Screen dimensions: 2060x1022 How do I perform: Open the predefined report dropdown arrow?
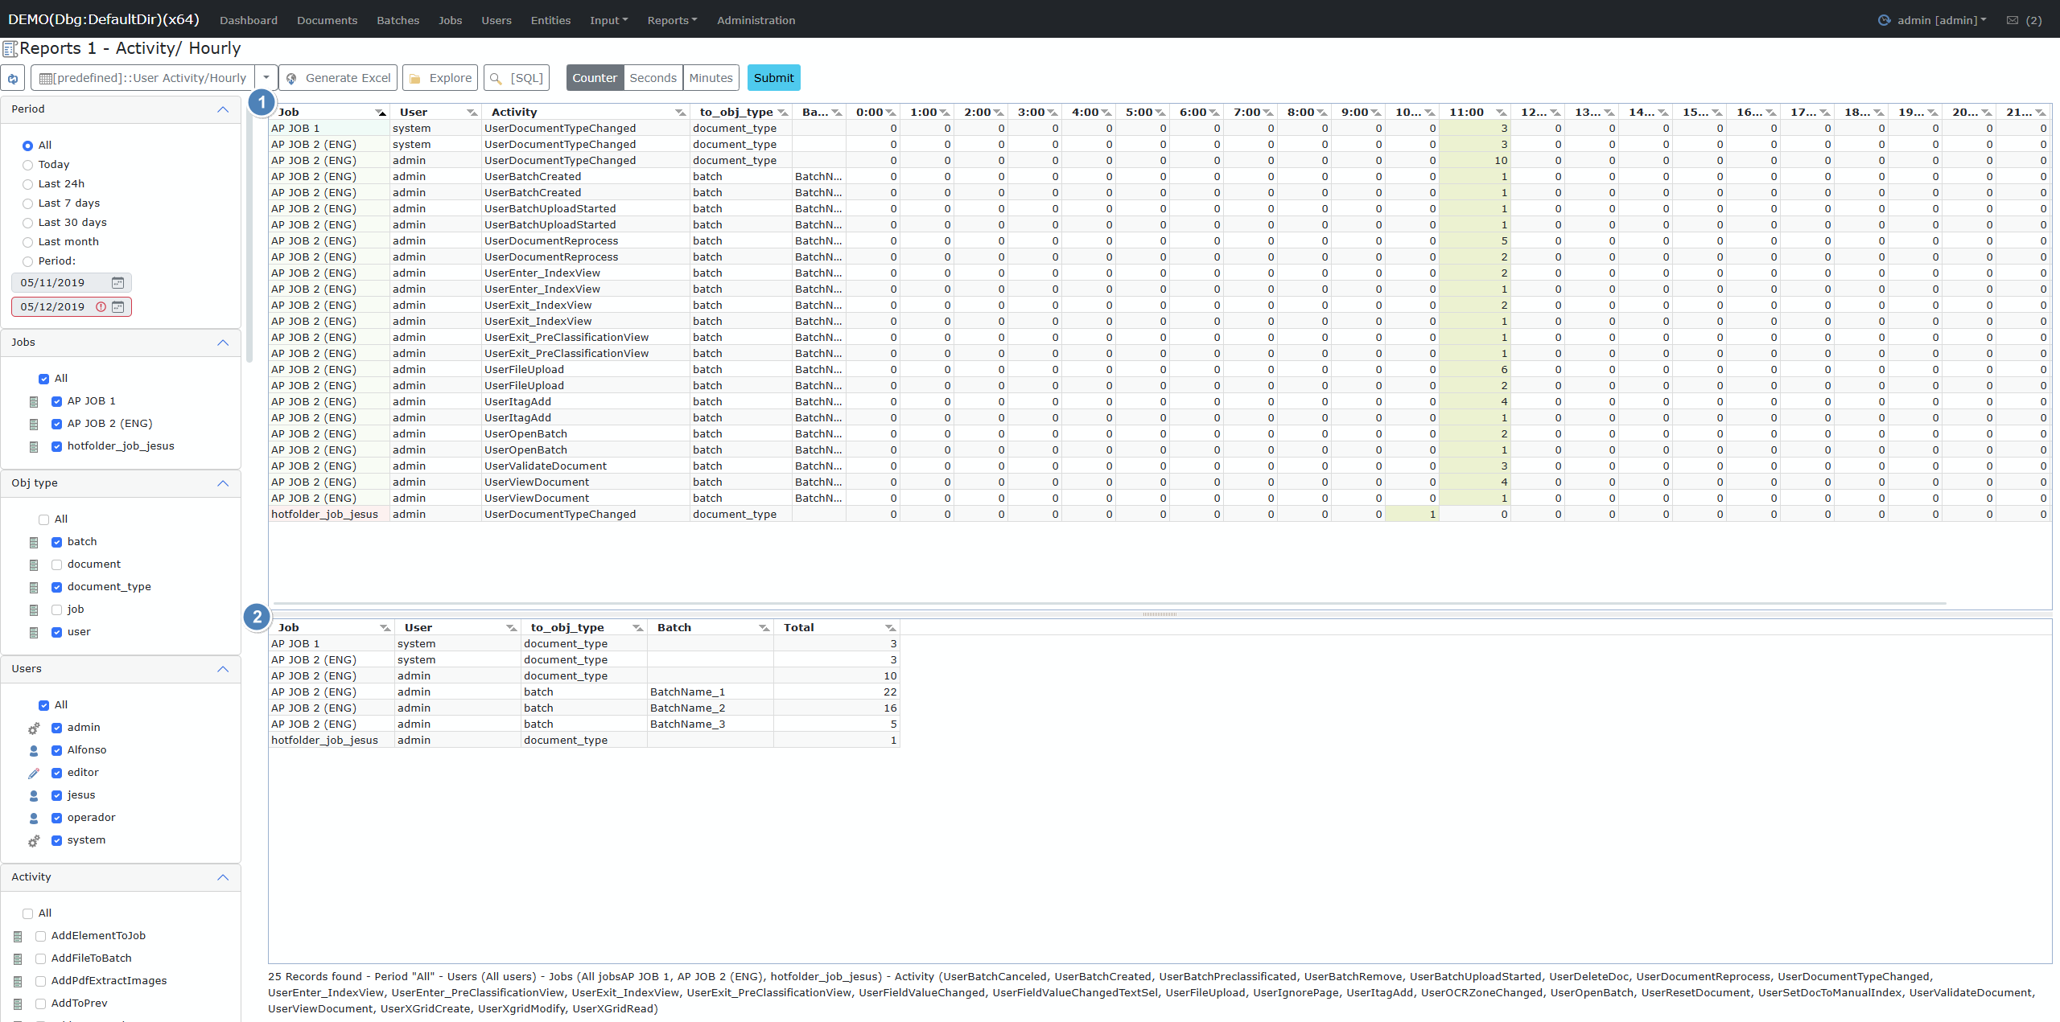[266, 78]
